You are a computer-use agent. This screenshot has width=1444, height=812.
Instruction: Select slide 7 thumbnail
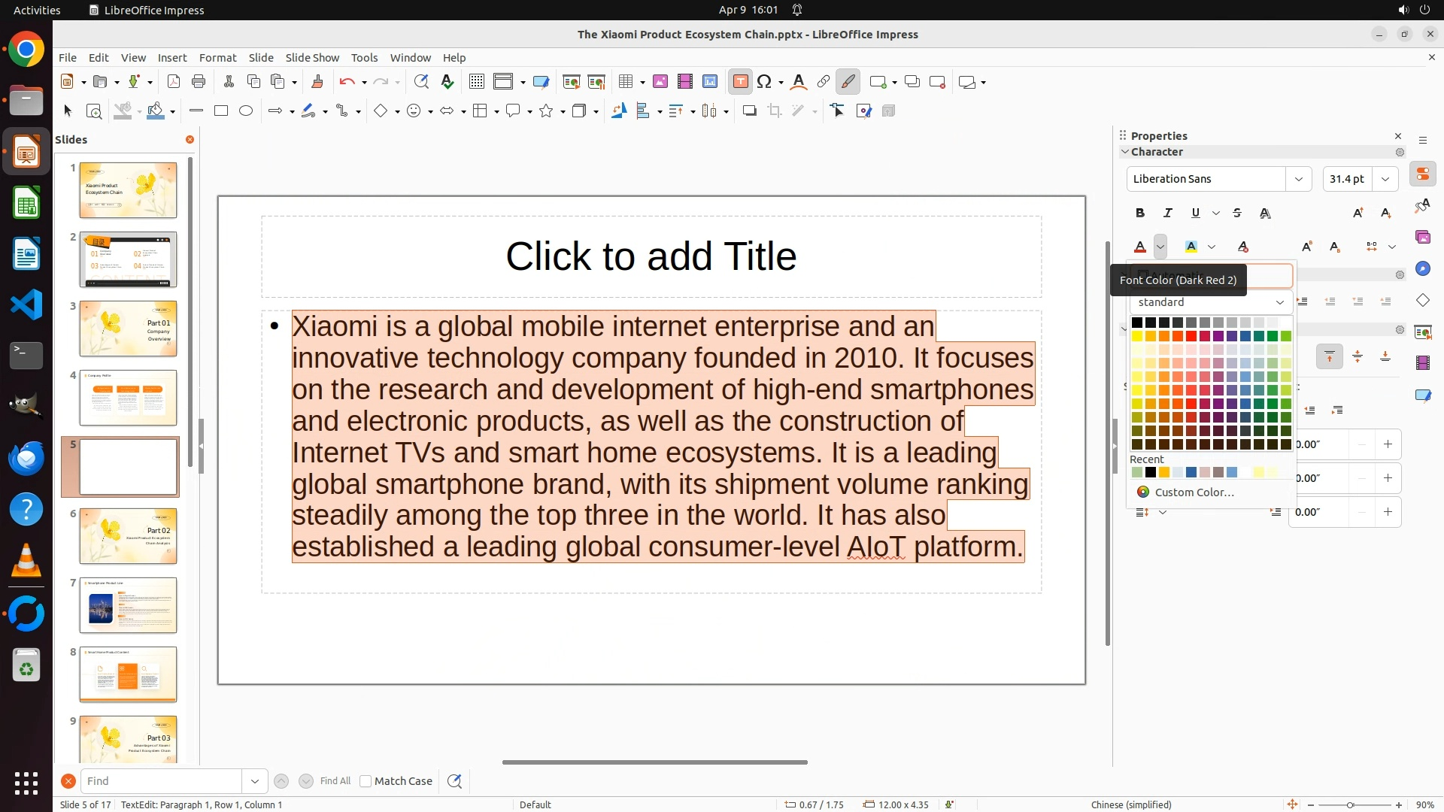pos(128,605)
